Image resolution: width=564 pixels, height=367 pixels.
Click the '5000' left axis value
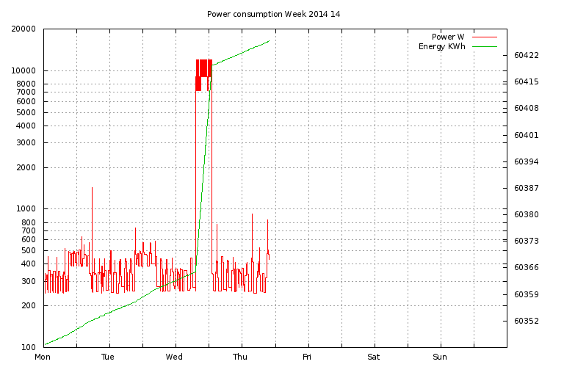(26, 112)
